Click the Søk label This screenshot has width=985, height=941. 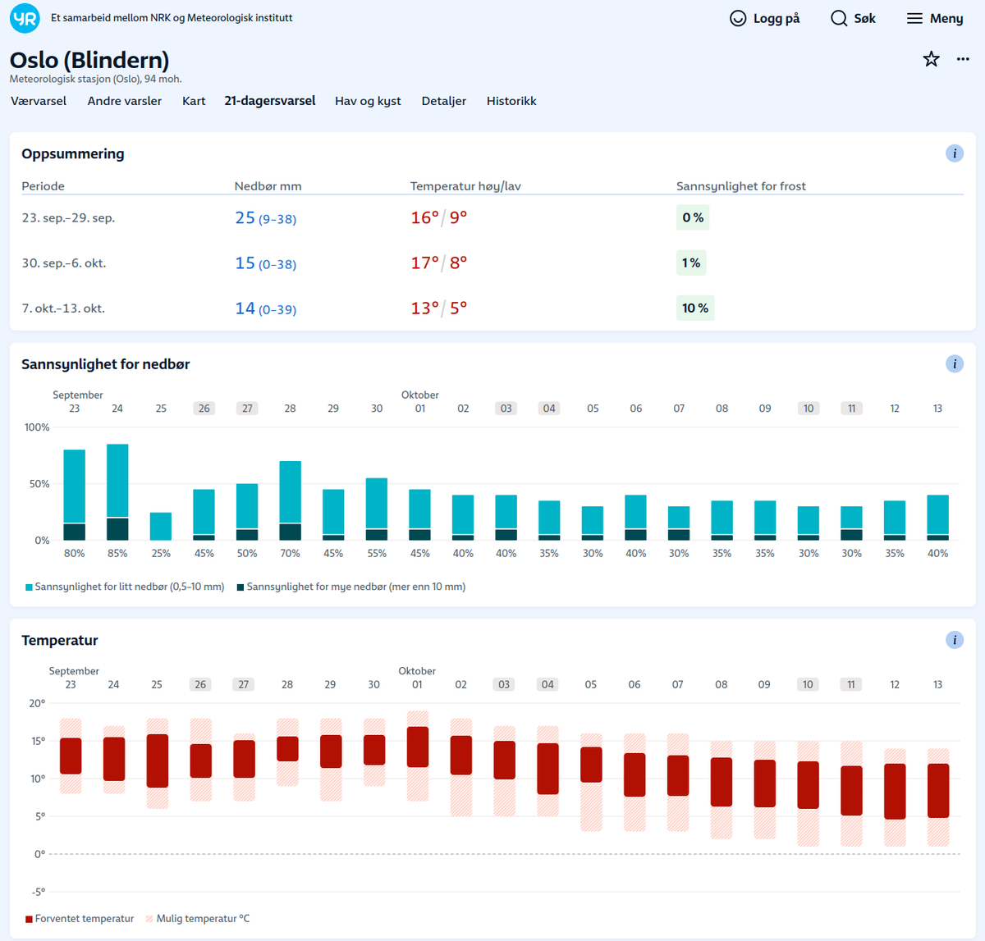(865, 18)
